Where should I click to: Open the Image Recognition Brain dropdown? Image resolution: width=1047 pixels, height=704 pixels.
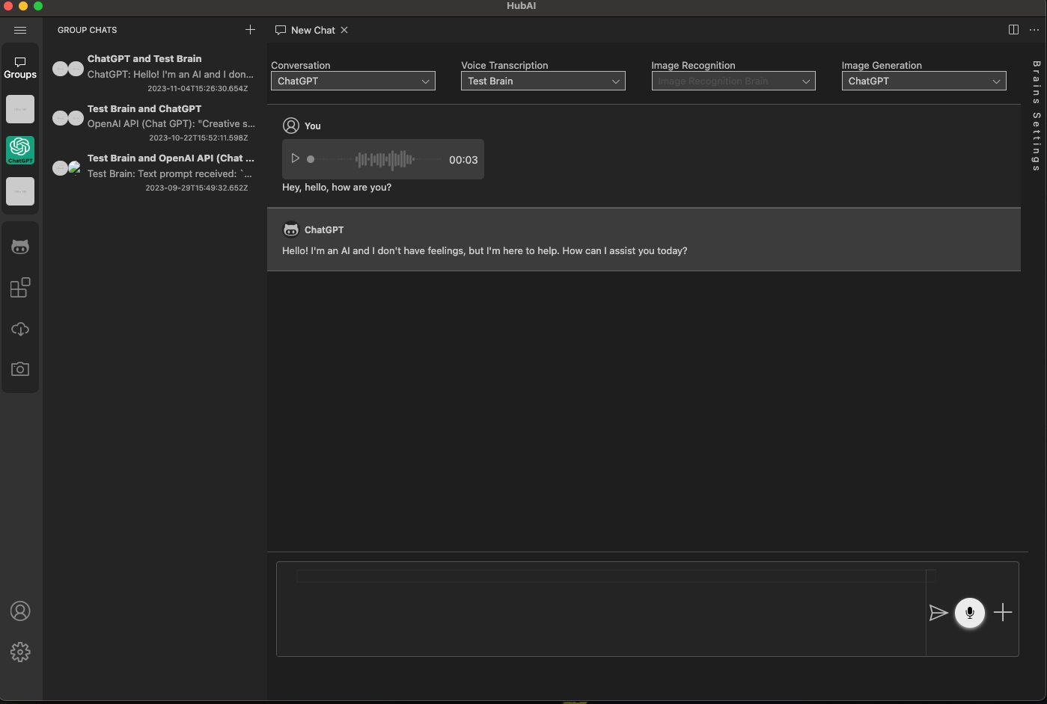(733, 81)
